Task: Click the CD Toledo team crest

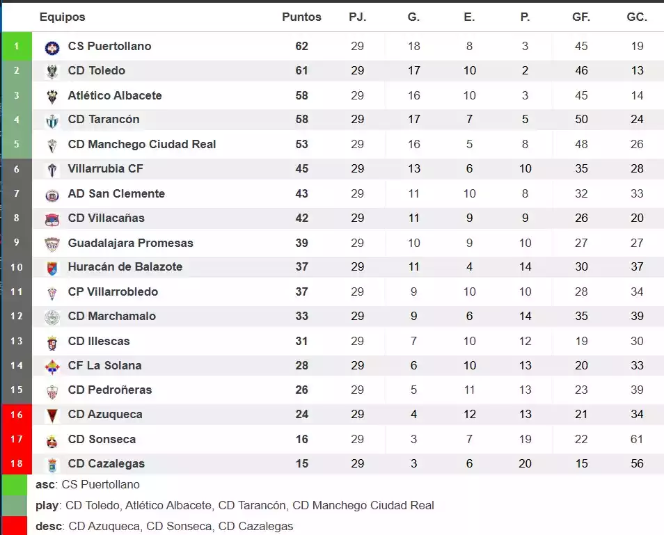Action: (52, 71)
